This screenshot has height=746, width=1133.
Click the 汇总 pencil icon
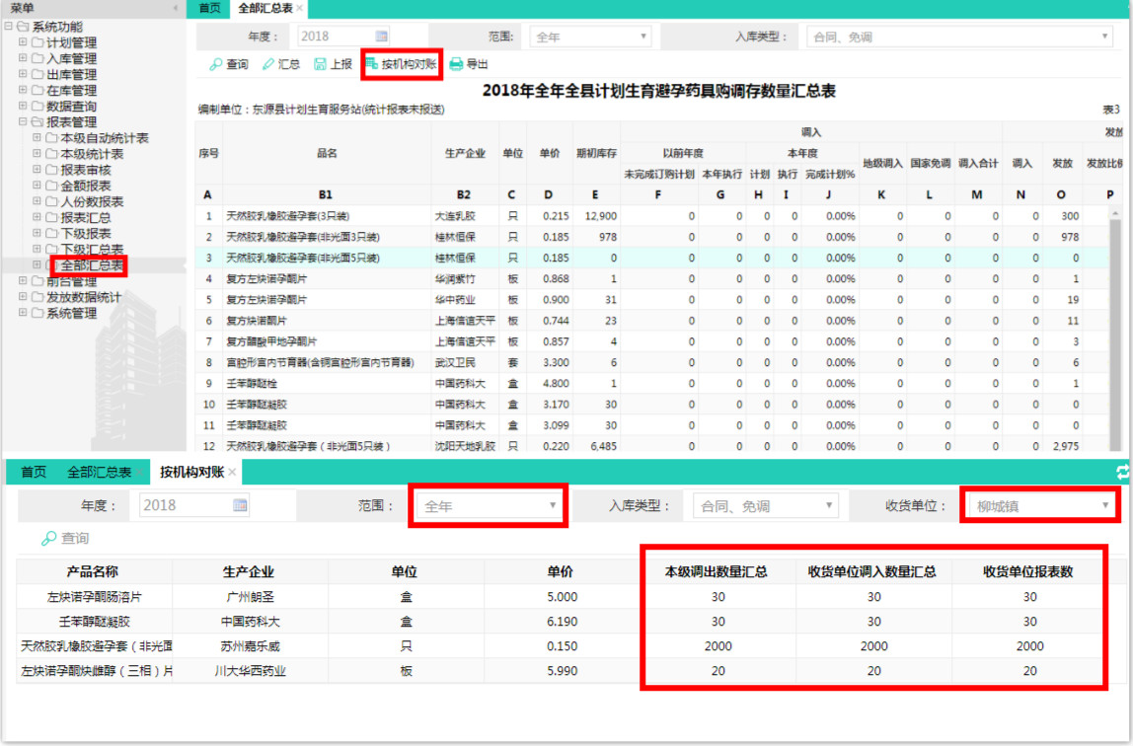tap(268, 64)
